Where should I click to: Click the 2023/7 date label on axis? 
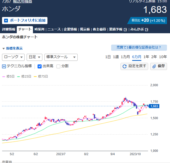(x=61, y=154)
